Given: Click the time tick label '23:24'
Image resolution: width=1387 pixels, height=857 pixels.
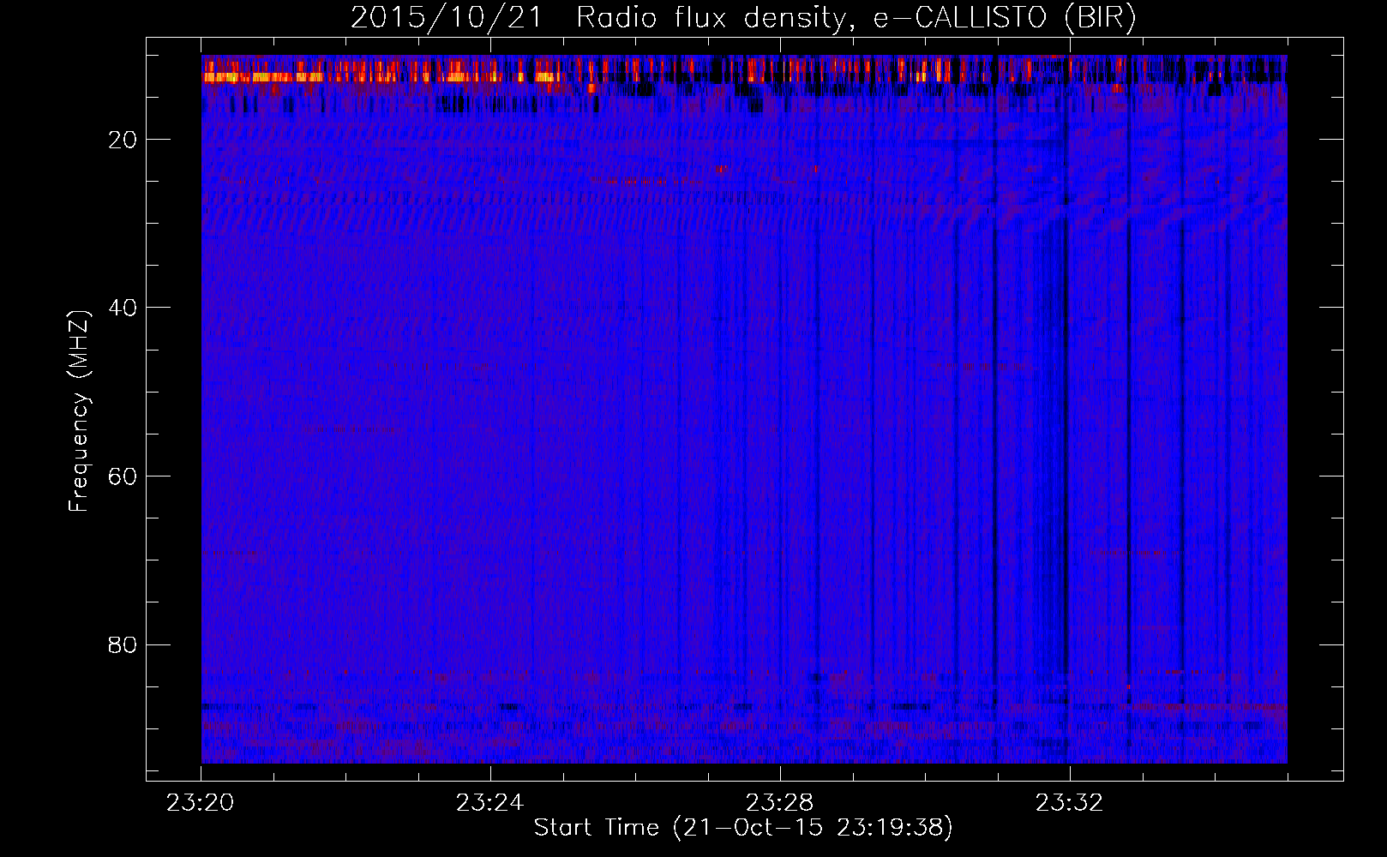Looking at the screenshot, I should pos(490,803).
